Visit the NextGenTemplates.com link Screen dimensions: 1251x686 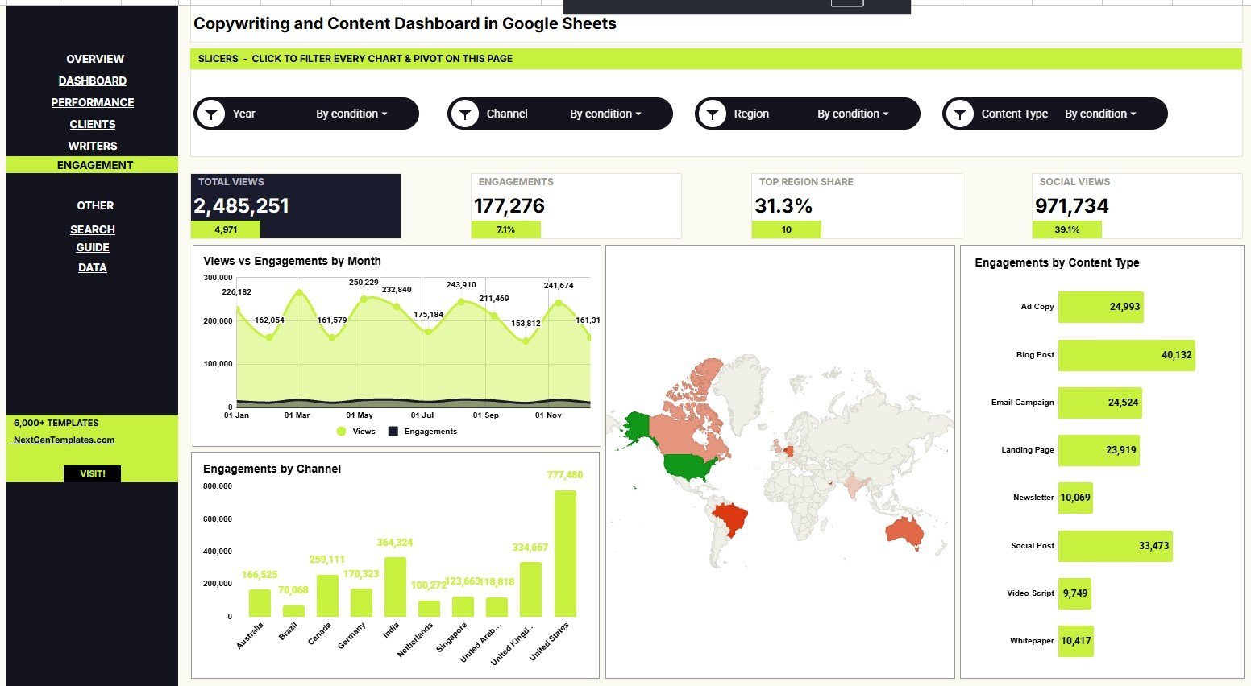coord(64,440)
